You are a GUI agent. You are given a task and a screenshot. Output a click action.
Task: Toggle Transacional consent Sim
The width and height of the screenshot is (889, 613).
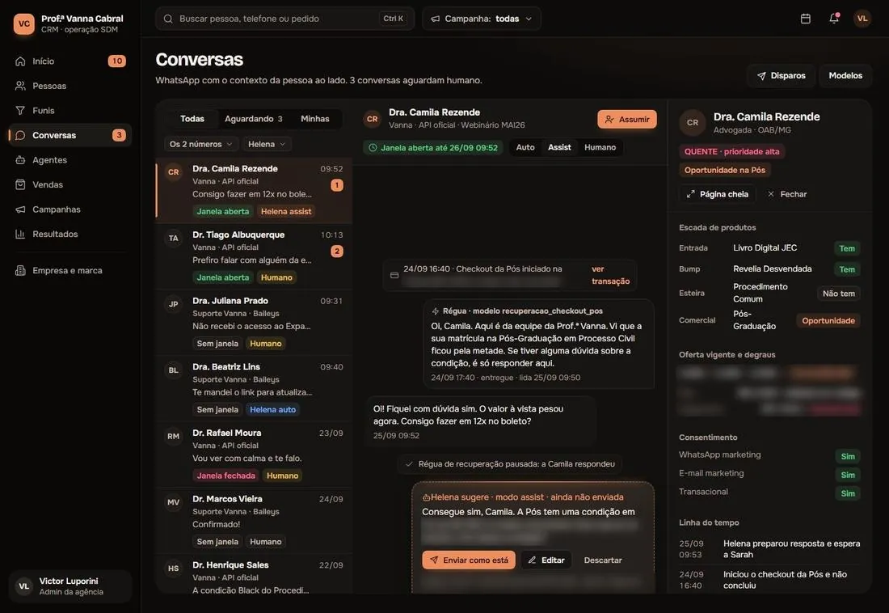point(848,493)
